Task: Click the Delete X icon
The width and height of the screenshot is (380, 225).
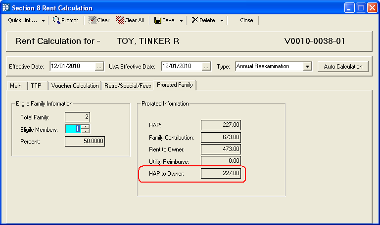Action: pos(195,20)
